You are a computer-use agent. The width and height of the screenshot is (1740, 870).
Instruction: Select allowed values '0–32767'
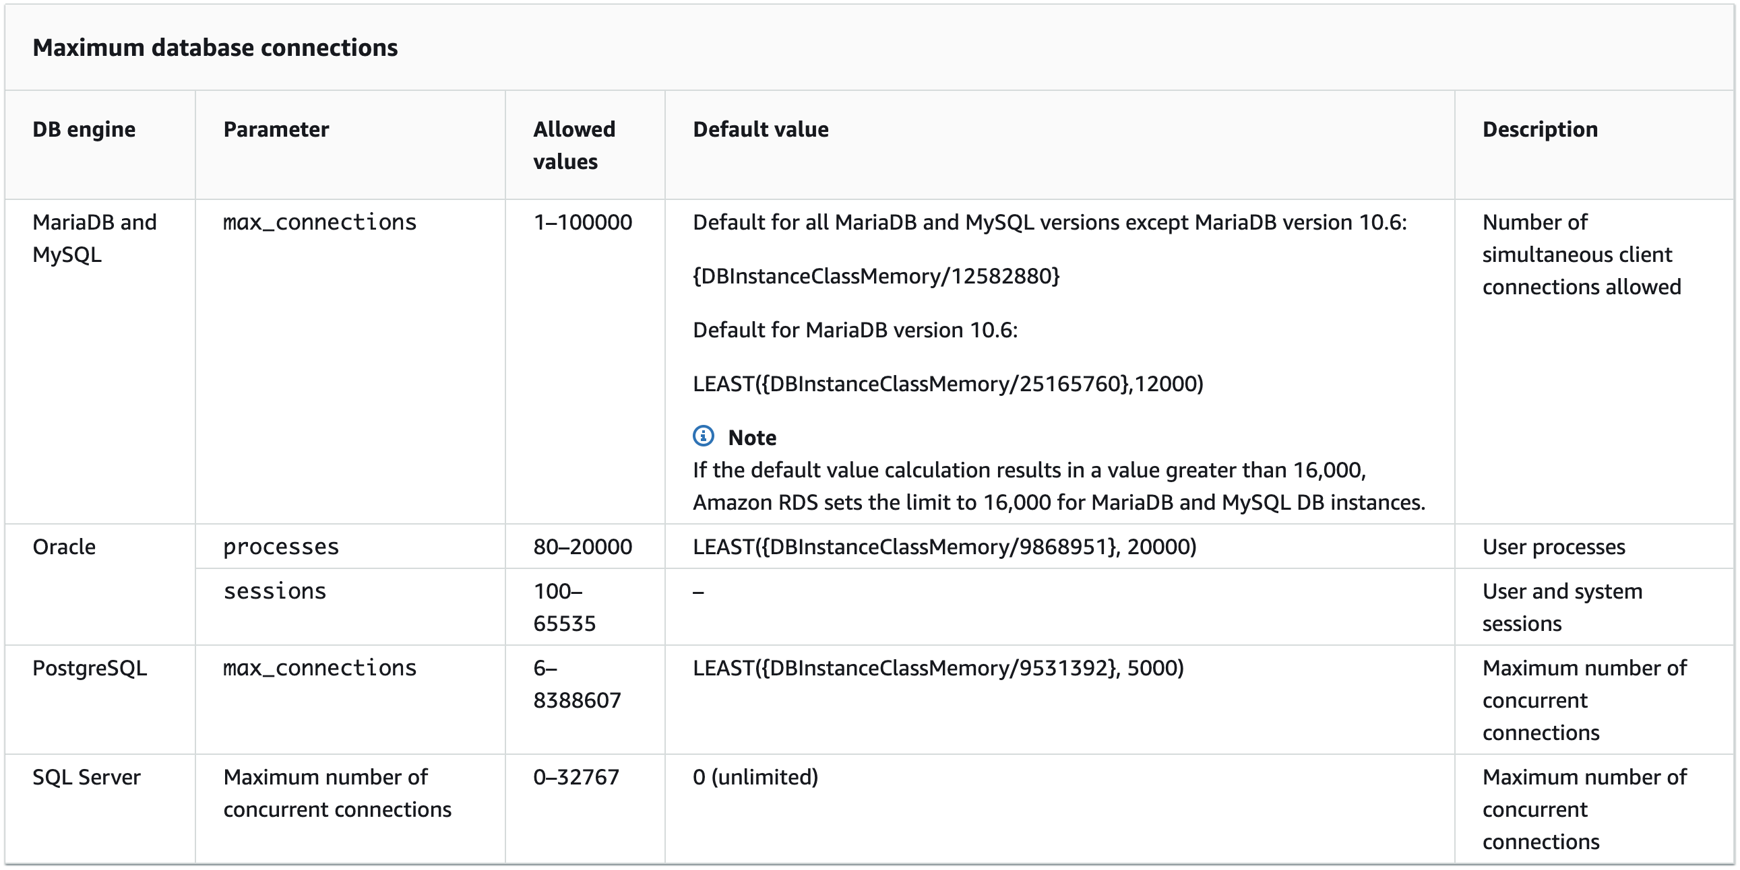coord(576,778)
